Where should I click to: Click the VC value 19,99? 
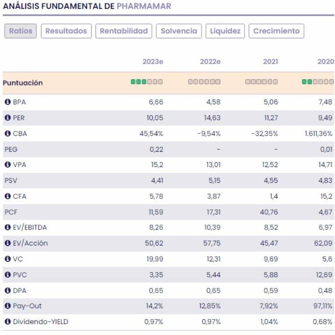155,259
